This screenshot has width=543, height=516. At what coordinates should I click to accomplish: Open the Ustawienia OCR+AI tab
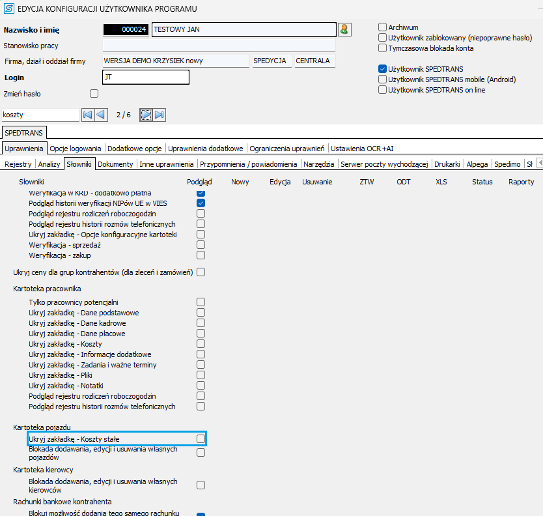362,149
